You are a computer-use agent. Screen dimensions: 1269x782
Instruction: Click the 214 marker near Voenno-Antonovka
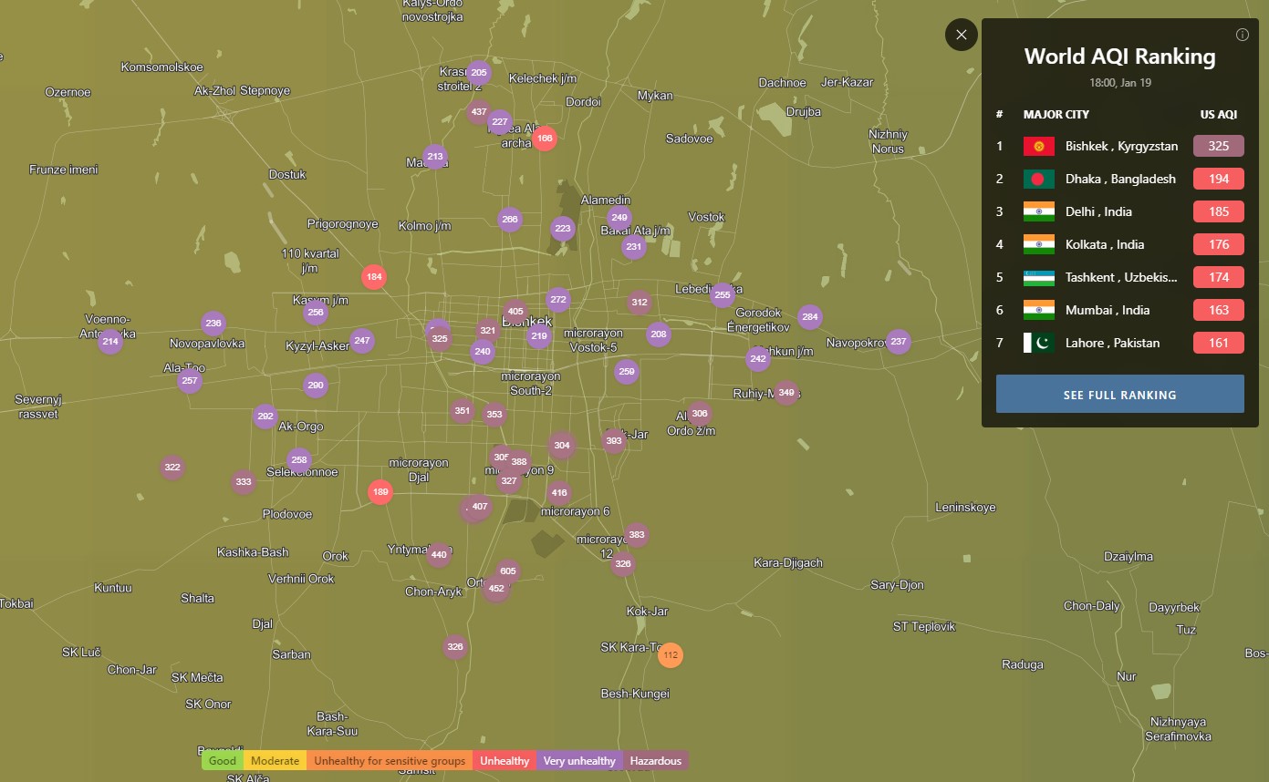110,342
